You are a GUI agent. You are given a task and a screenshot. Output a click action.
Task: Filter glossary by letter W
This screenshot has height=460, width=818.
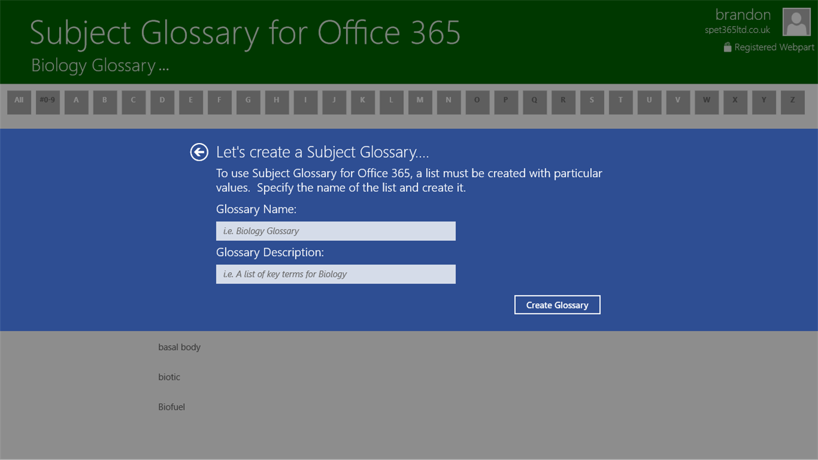[707, 103]
